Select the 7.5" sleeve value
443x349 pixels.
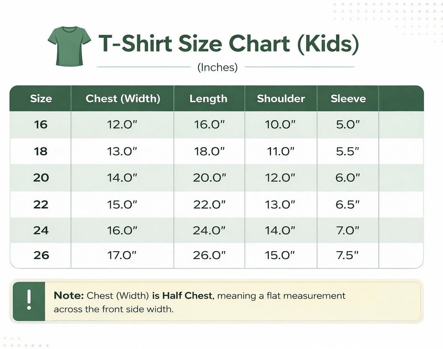coord(347,255)
